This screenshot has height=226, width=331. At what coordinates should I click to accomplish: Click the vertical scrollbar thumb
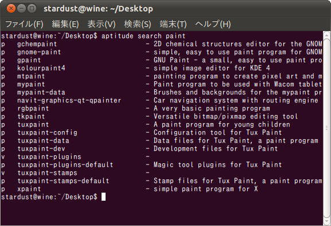(x=327, y=128)
